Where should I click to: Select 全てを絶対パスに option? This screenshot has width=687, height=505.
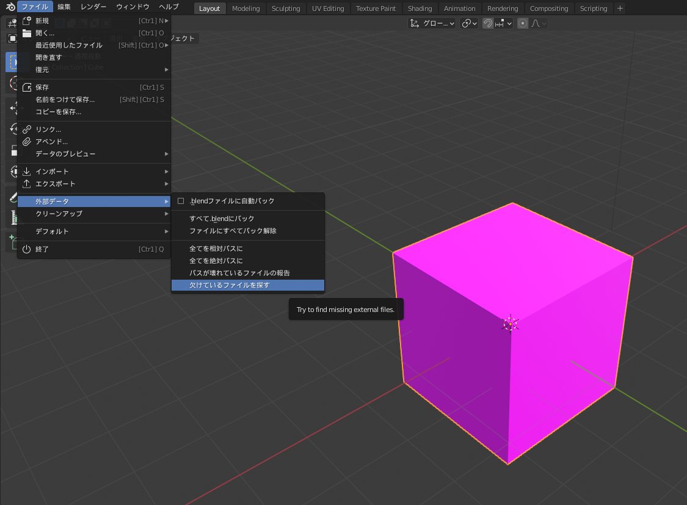click(x=248, y=261)
